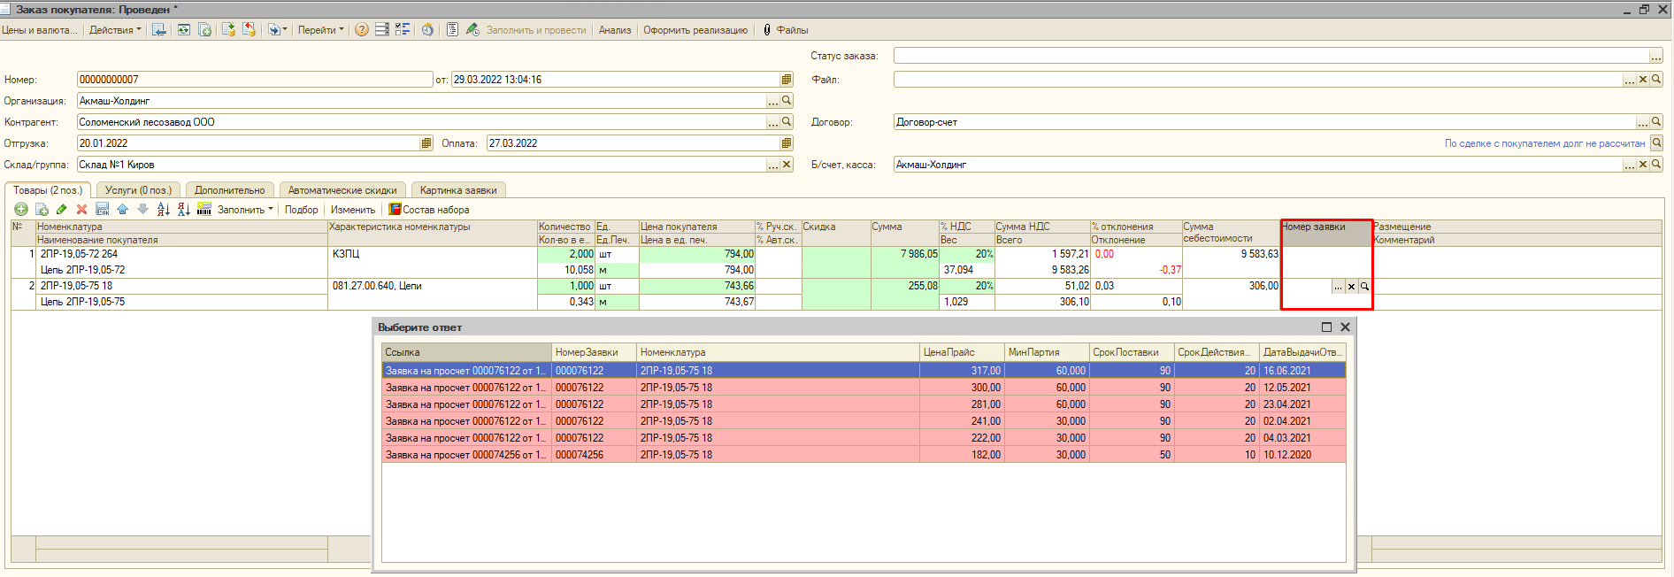Click the Анализ button

pos(615,29)
